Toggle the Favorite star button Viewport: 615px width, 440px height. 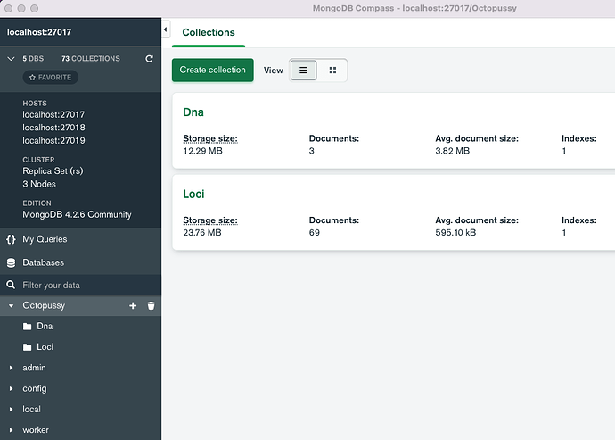click(51, 78)
